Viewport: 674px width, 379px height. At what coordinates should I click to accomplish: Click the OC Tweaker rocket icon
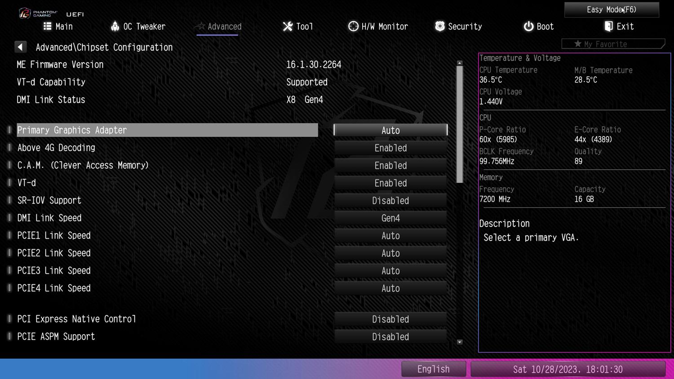pyautogui.click(x=115, y=26)
